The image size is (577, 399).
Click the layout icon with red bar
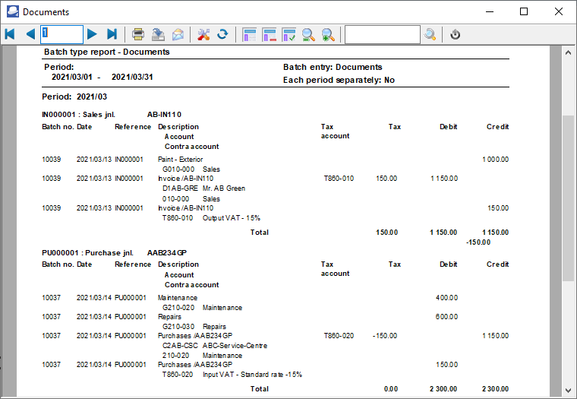pos(269,34)
